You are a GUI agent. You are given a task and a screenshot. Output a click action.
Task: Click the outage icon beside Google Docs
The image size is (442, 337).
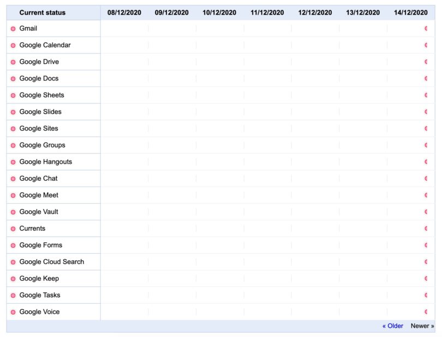click(x=13, y=79)
